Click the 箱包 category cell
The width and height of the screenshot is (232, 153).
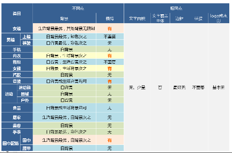(17, 62)
